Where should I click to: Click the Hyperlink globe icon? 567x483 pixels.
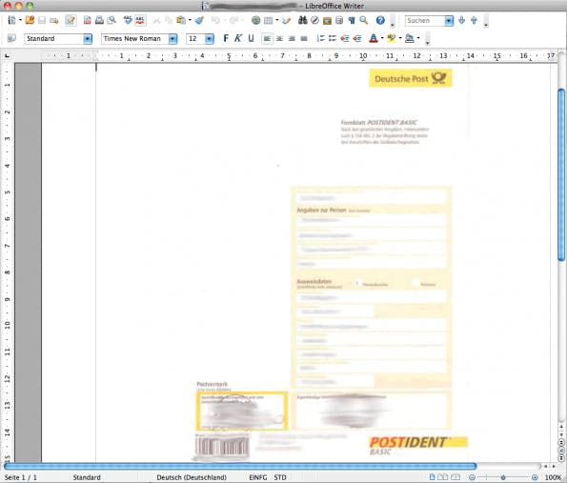(256, 20)
